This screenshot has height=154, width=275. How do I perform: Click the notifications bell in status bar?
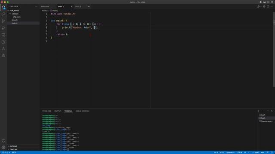click(272, 152)
